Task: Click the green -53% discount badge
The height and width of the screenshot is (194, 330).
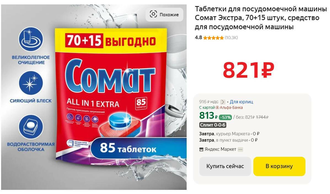Action: 226,117
